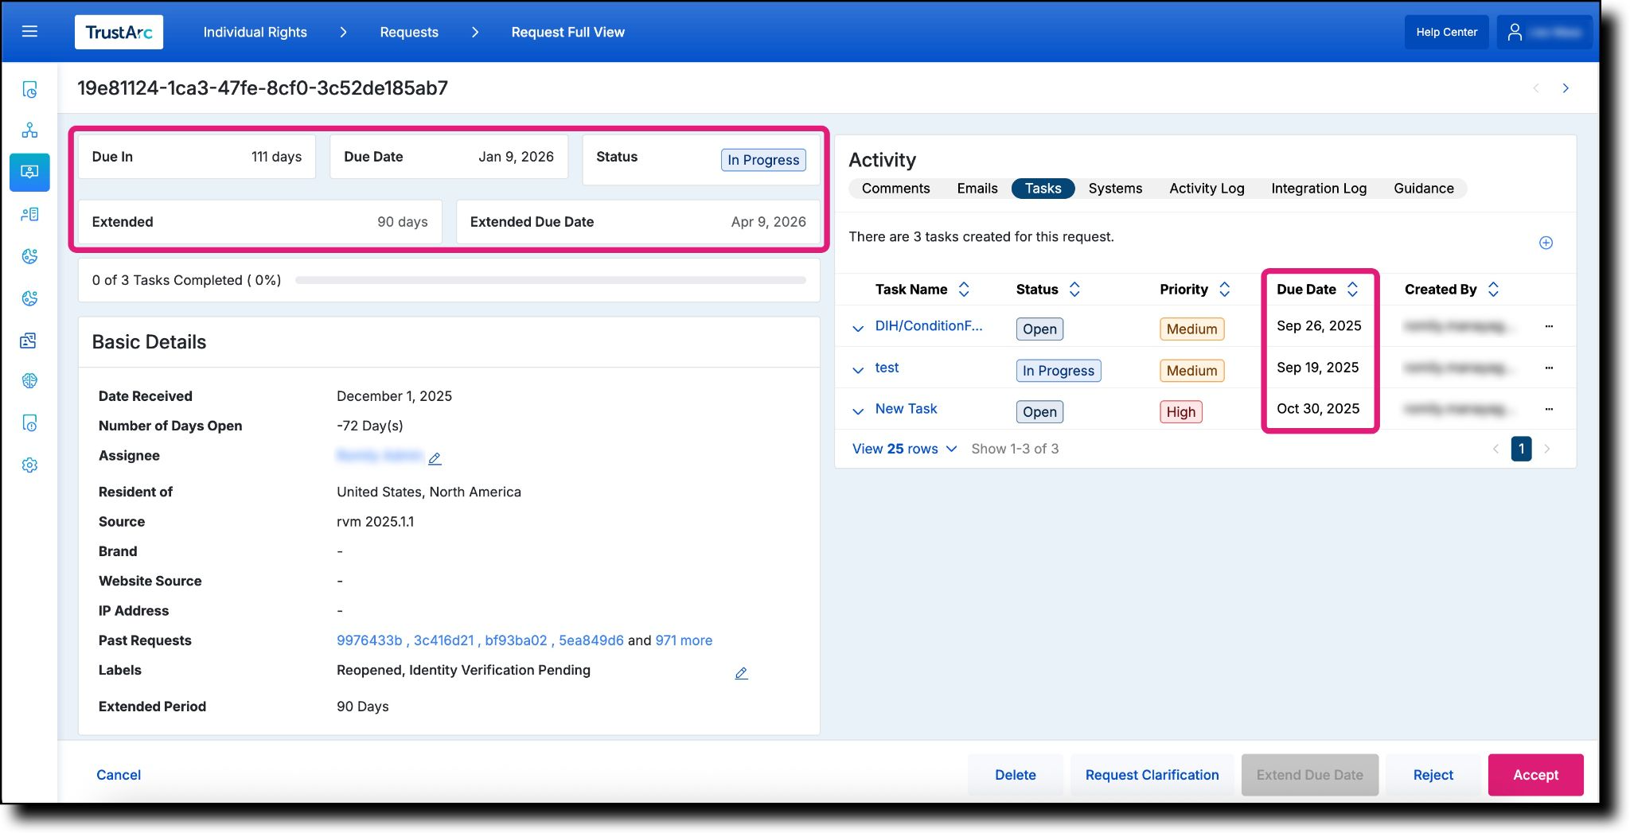Expand the DIH/ConditionF task row chevron
1630x833 pixels.
point(858,329)
